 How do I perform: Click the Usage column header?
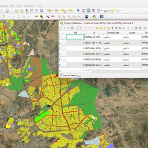(132, 33)
